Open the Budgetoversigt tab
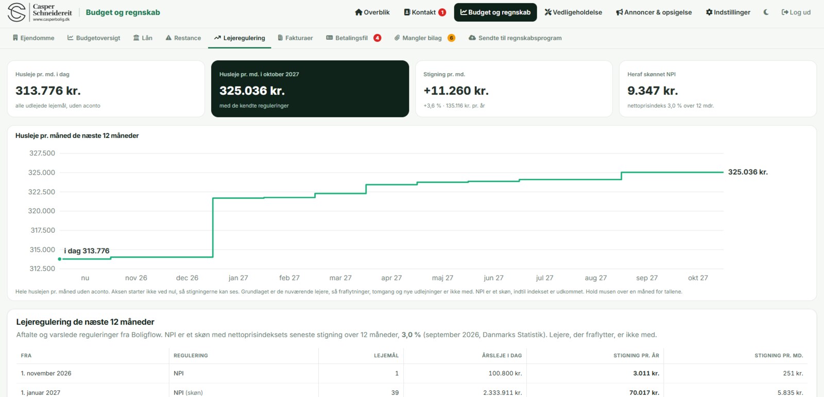The width and height of the screenshot is (824, 397). tap(94, 38)
